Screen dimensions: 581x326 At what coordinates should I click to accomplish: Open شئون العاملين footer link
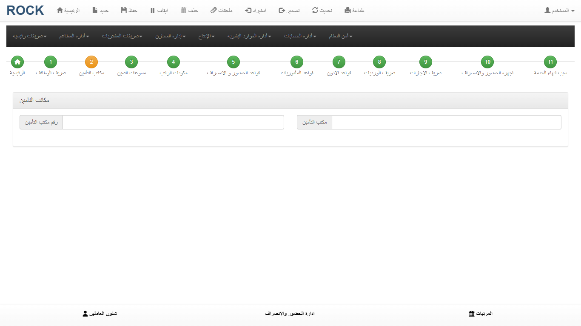[100, 314]
